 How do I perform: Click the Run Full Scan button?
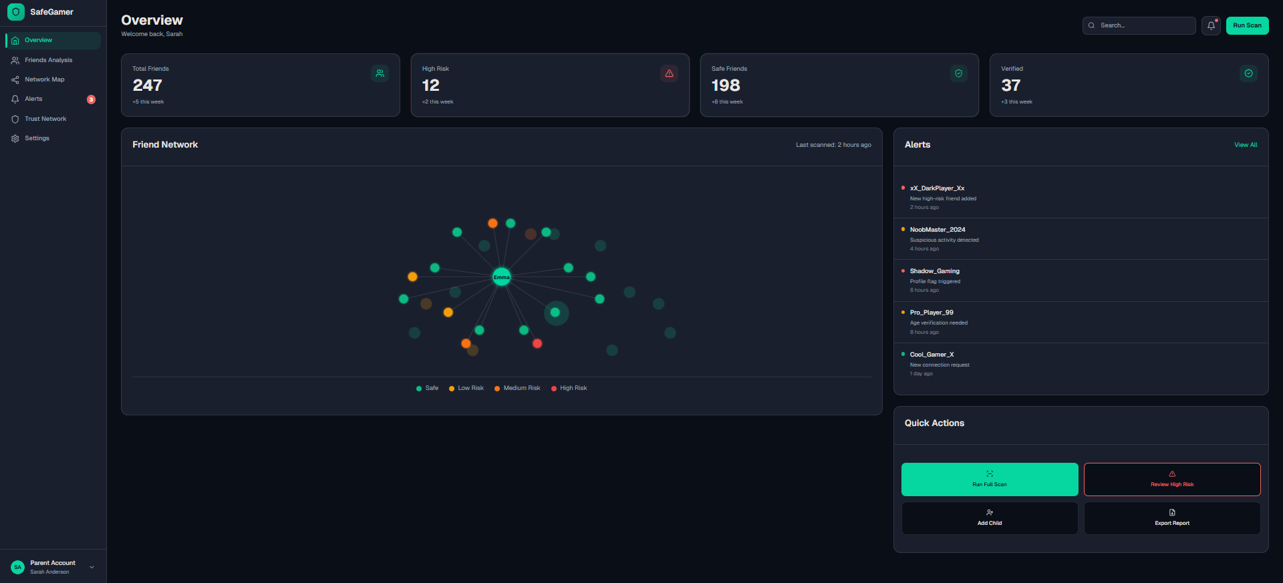[x=989, y=479]
